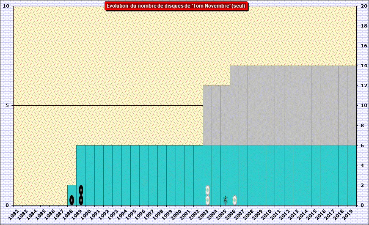Click the right axis label 14
This screenshot has height=225, width=369.
tap(363, 66)
